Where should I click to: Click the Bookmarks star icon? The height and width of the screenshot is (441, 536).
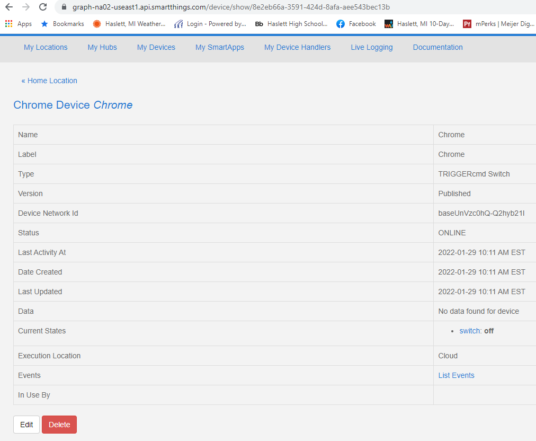click(44, 24)
